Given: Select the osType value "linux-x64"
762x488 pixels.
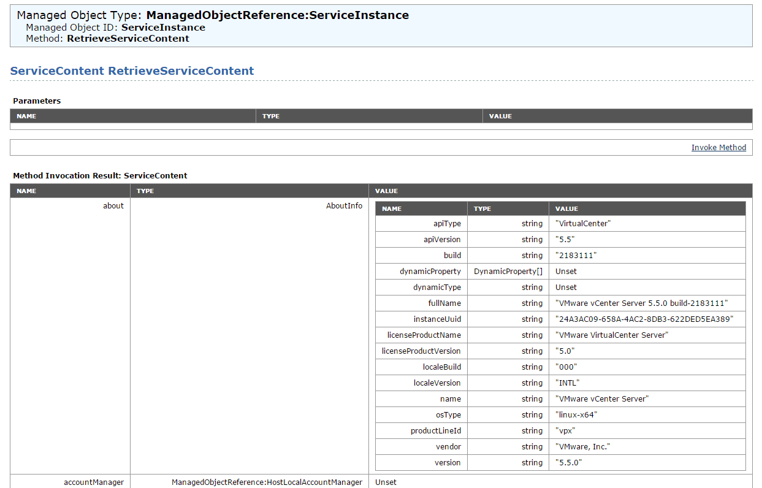Looking at the screenshot, I should (x=576, y=415).
